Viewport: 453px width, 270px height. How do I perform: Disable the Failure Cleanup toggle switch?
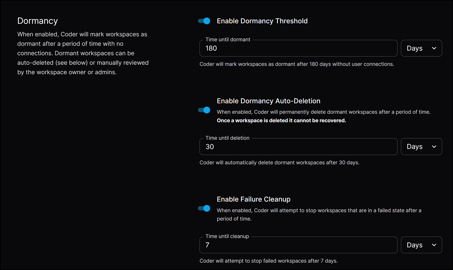point(204,208)
